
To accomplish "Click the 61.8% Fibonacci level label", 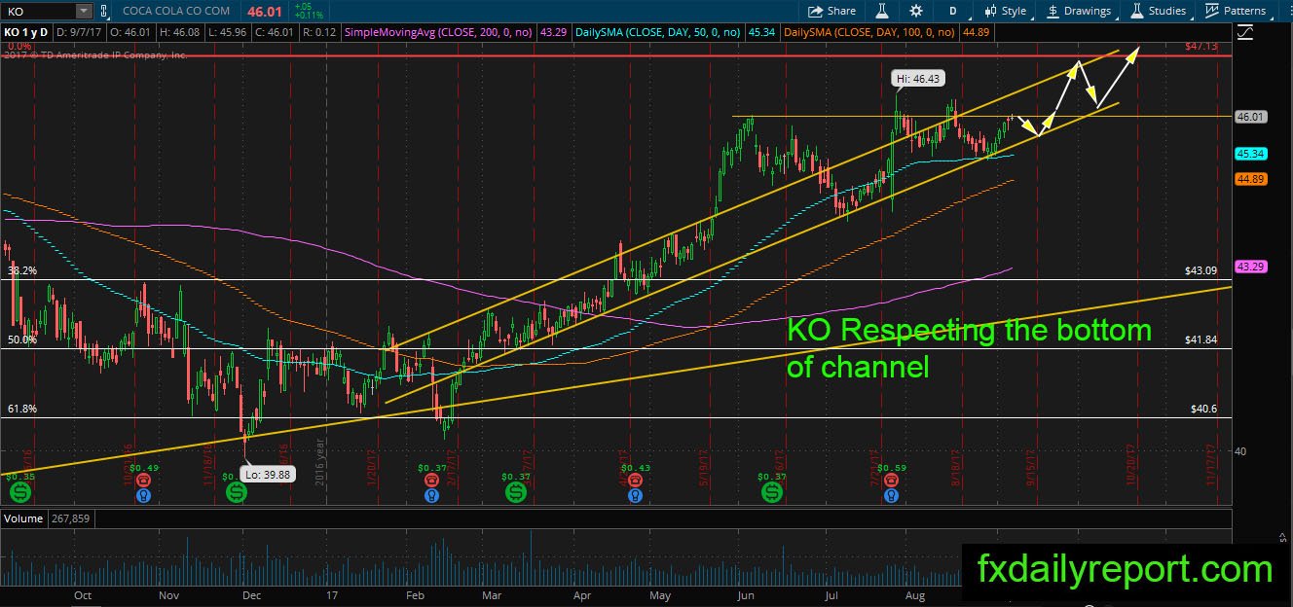I will [x=21, y=410].
